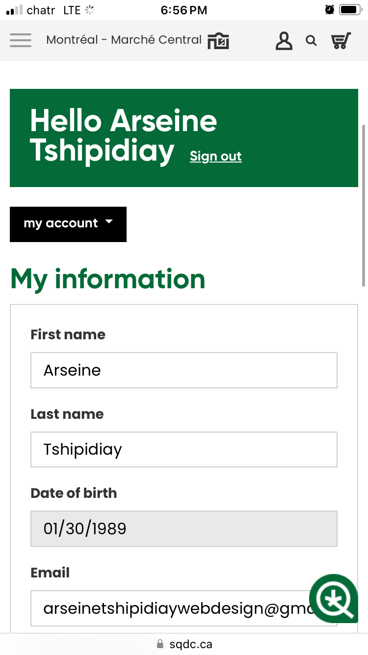Open the hamburger navigation menu

point(21,40)
